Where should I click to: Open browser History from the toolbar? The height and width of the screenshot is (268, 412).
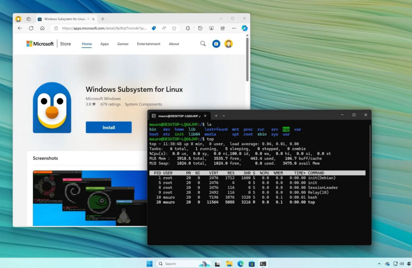click(200, 28)
